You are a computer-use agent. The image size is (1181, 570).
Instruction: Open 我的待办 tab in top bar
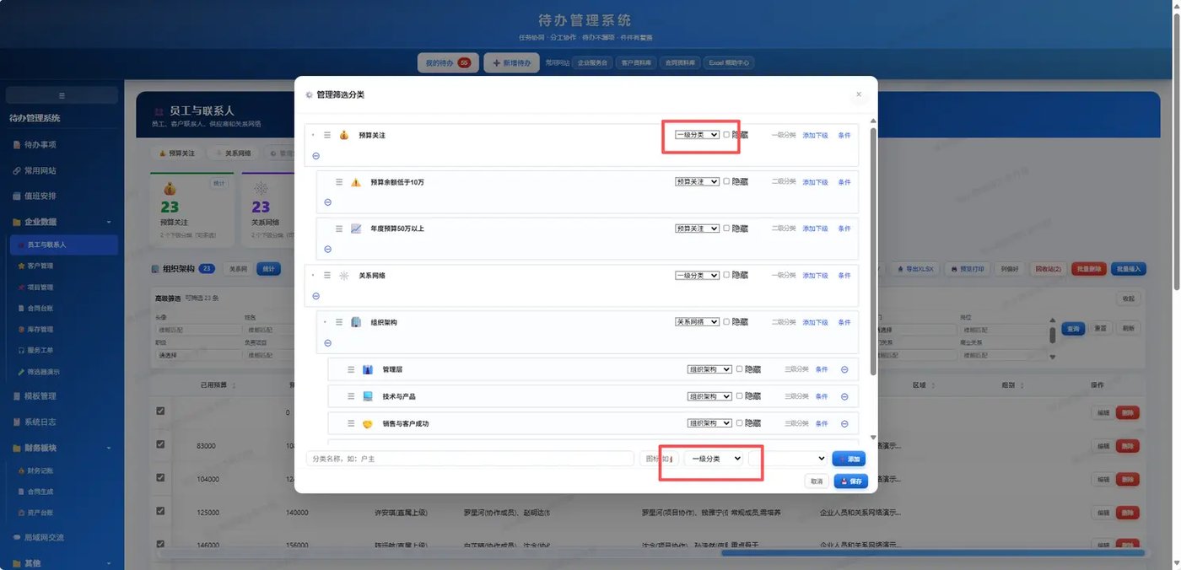(x=448, y=62)
